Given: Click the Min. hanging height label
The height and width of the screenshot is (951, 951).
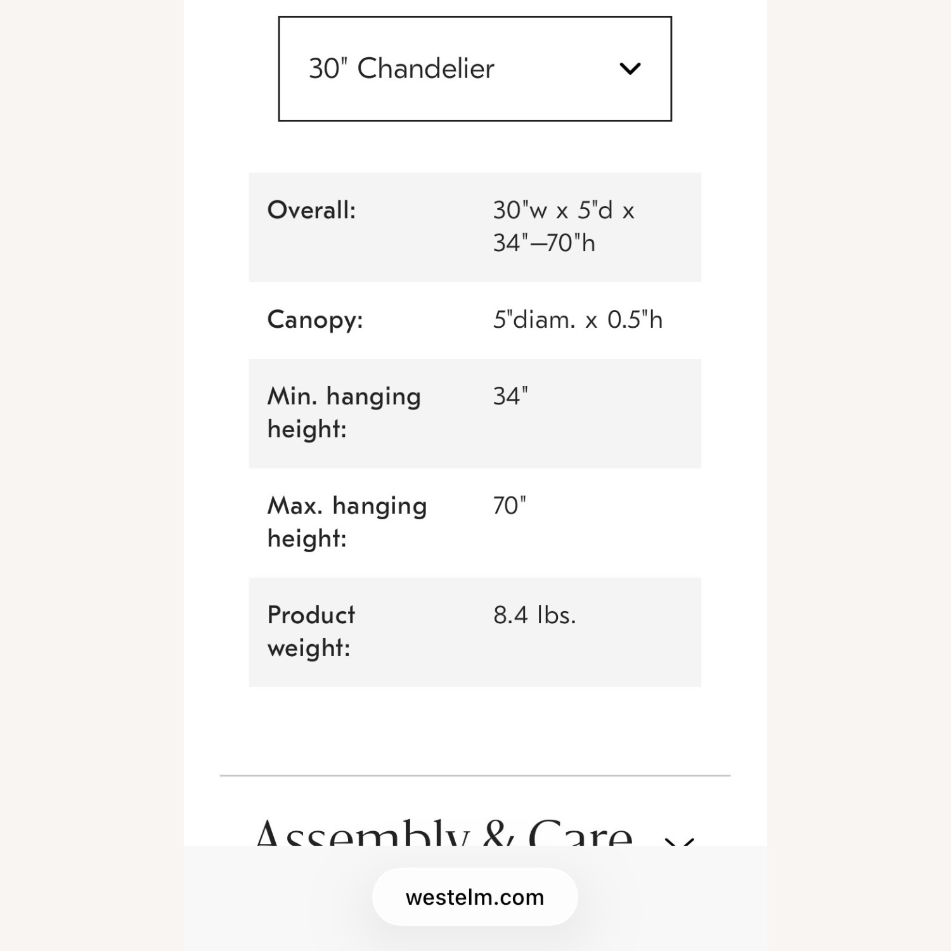Looking at the screenshot, I should [x=344, y=413].
